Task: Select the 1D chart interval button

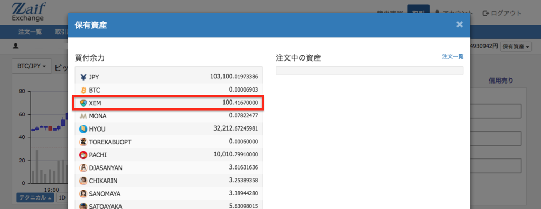Action: pyautogui.click(x=62, y=197)
